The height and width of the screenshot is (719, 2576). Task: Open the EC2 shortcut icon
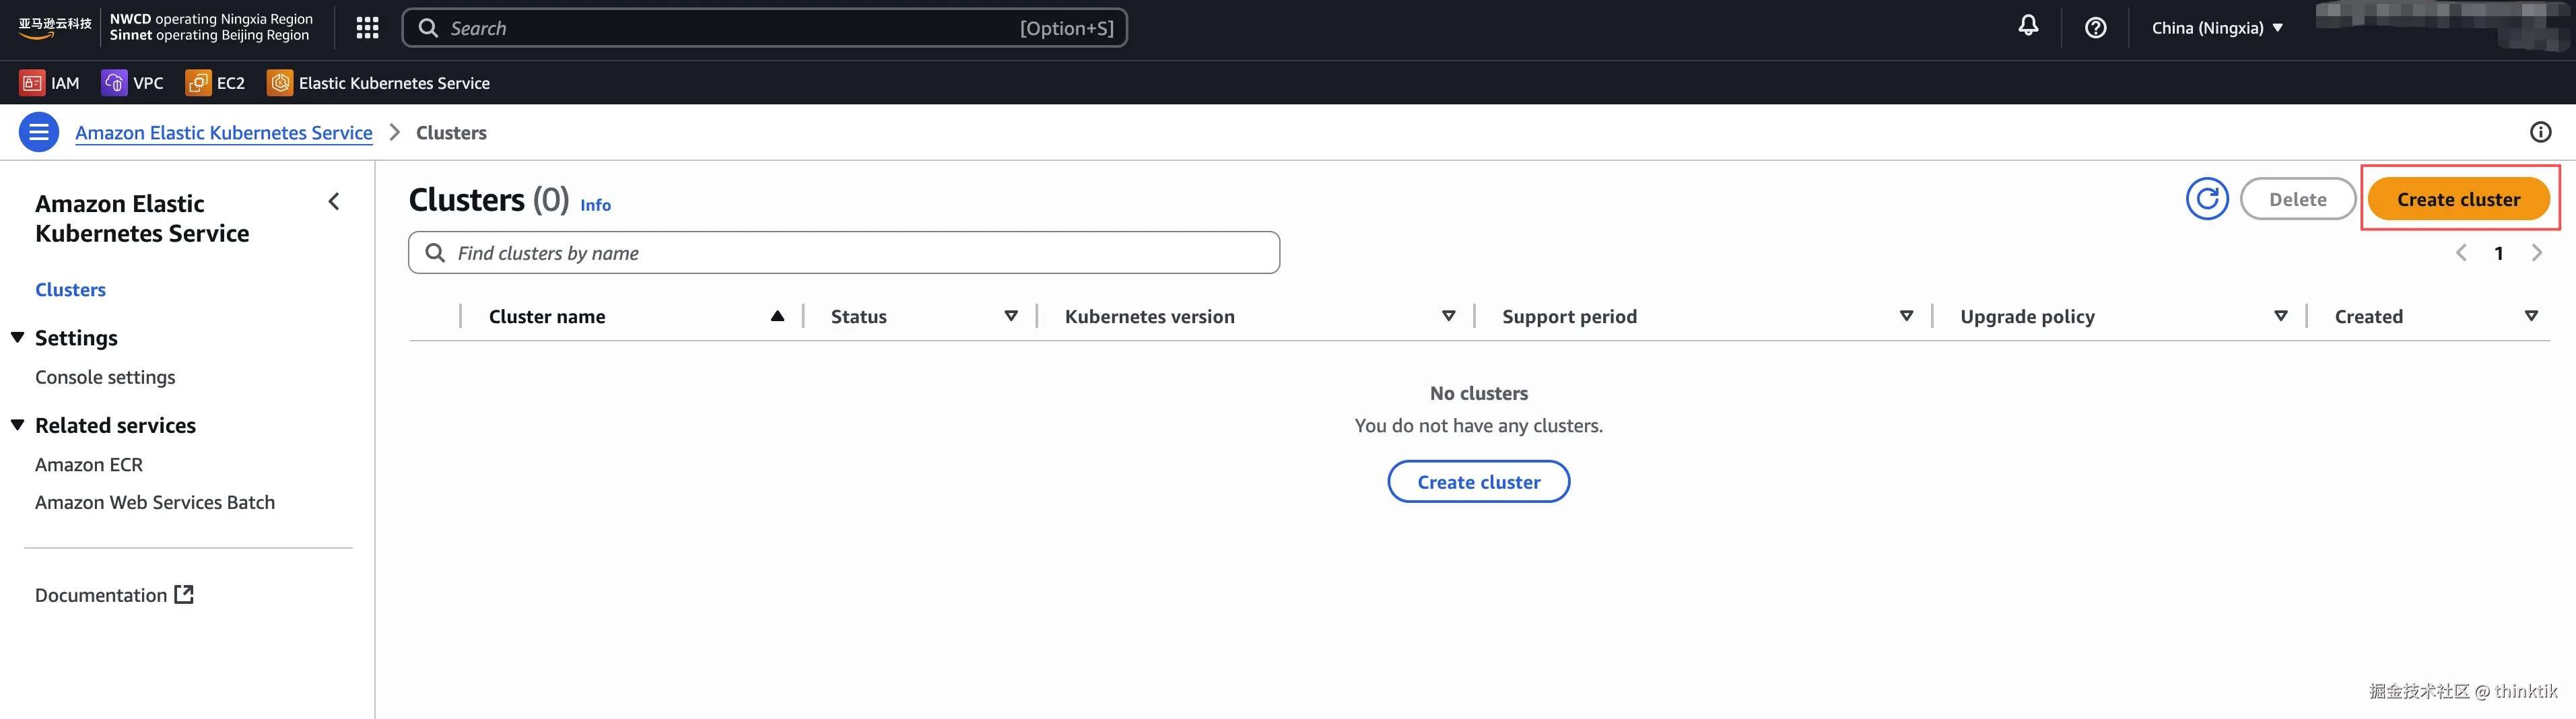(198, 83)
